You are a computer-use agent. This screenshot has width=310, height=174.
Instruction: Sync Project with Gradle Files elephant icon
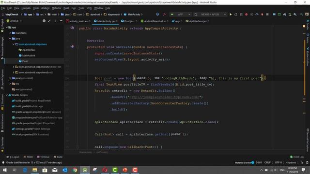pos(284,14)
